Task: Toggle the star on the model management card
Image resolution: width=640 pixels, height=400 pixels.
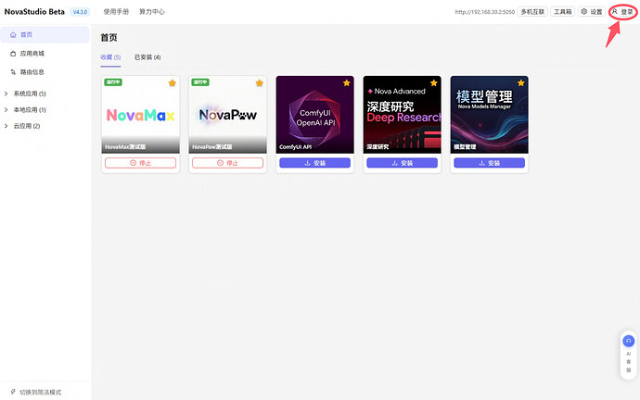Action: [521, 83]
